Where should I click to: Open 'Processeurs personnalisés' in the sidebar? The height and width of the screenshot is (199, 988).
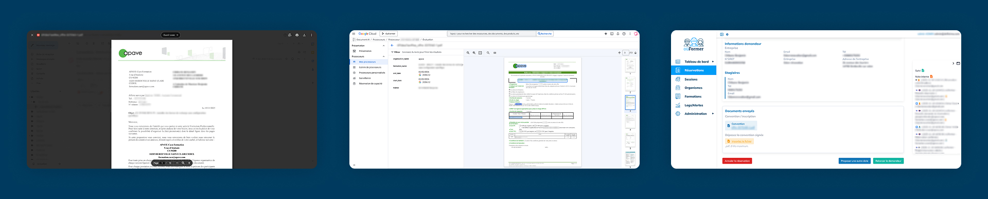(372, 73)
